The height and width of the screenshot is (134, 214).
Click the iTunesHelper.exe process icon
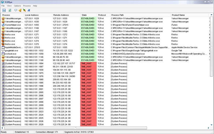[3, 25]
